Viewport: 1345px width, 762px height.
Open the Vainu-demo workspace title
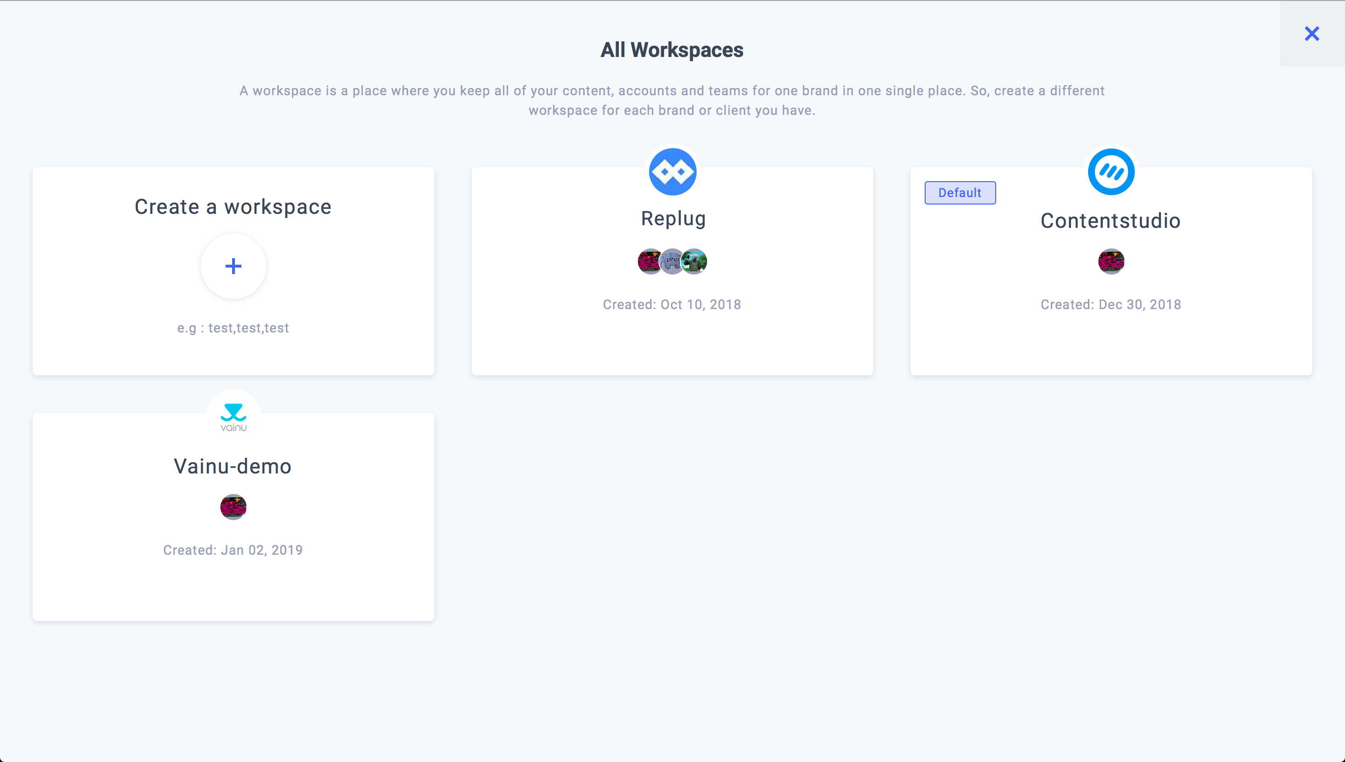pos(233,466)
